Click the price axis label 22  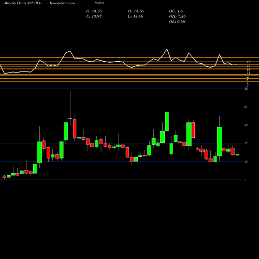[x=246, y=125]
